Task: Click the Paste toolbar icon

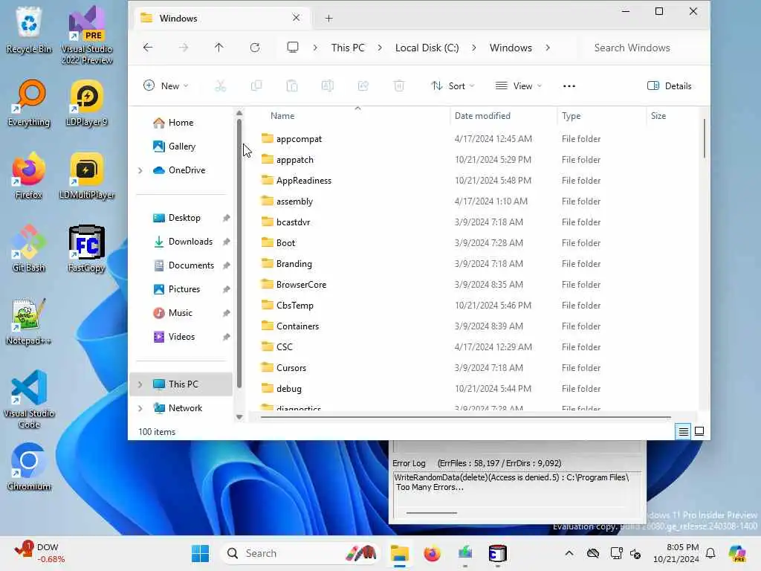Action: (x=291, y=86)
